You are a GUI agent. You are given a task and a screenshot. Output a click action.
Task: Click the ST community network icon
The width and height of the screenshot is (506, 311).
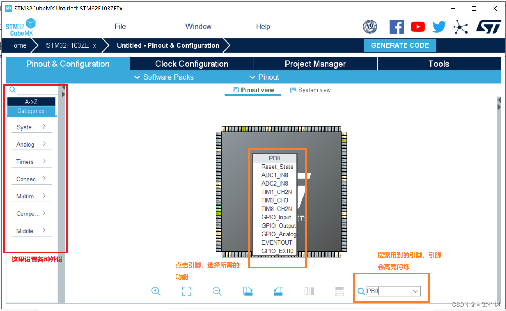[460, 27]
